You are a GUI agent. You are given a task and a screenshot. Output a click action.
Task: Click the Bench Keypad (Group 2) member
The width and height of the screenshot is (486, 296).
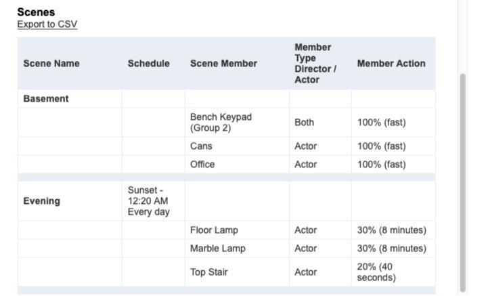(221, 122)
